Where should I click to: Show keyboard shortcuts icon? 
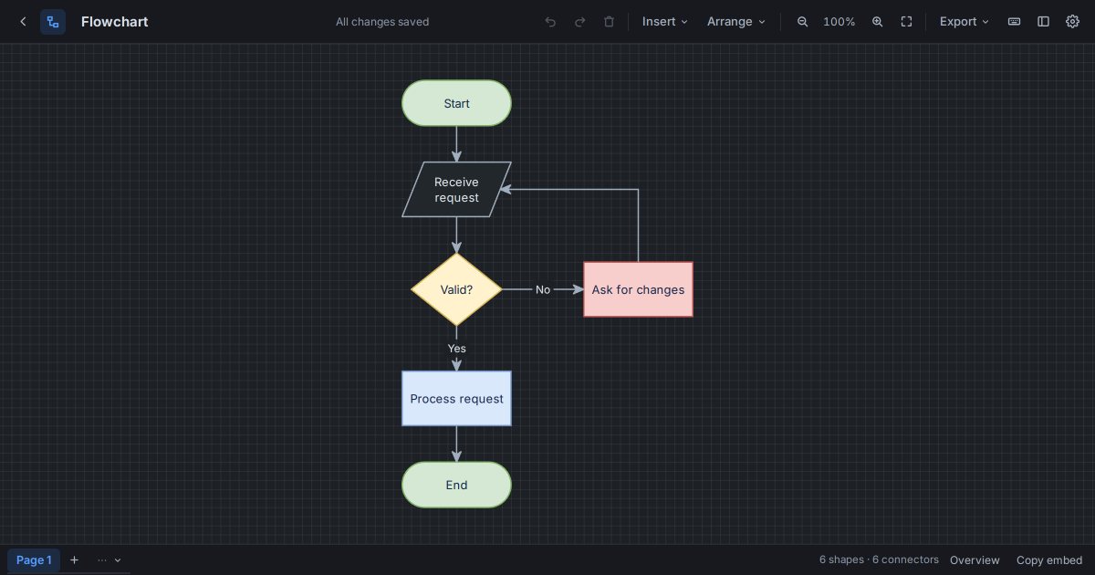1014,22
